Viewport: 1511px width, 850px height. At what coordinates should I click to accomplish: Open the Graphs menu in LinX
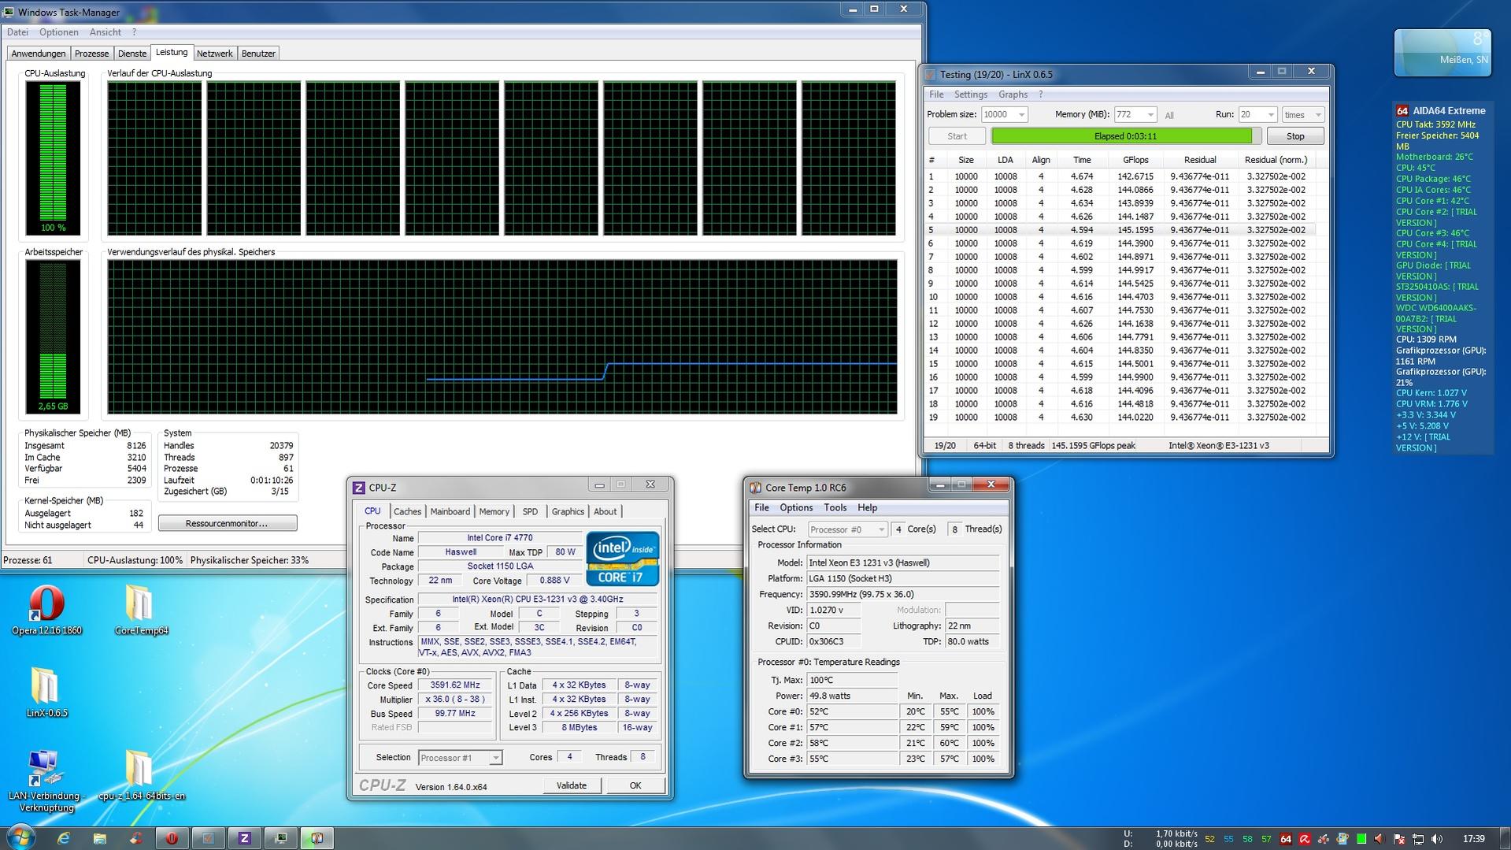[x=1013, y=95]
